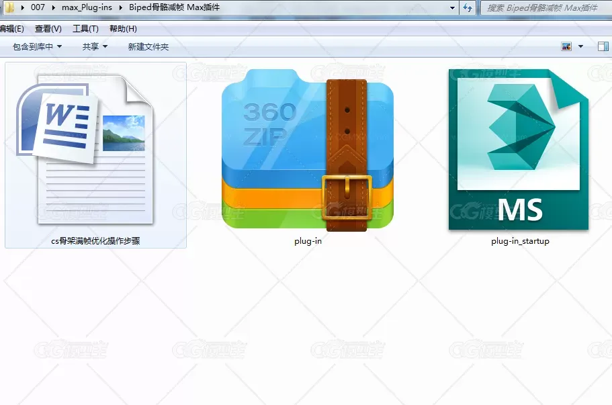The width and height of the screenshot is (612, 405).
Task: Select the plug-in_startup MaxScript file icon
Action: (x=519, y=149)
